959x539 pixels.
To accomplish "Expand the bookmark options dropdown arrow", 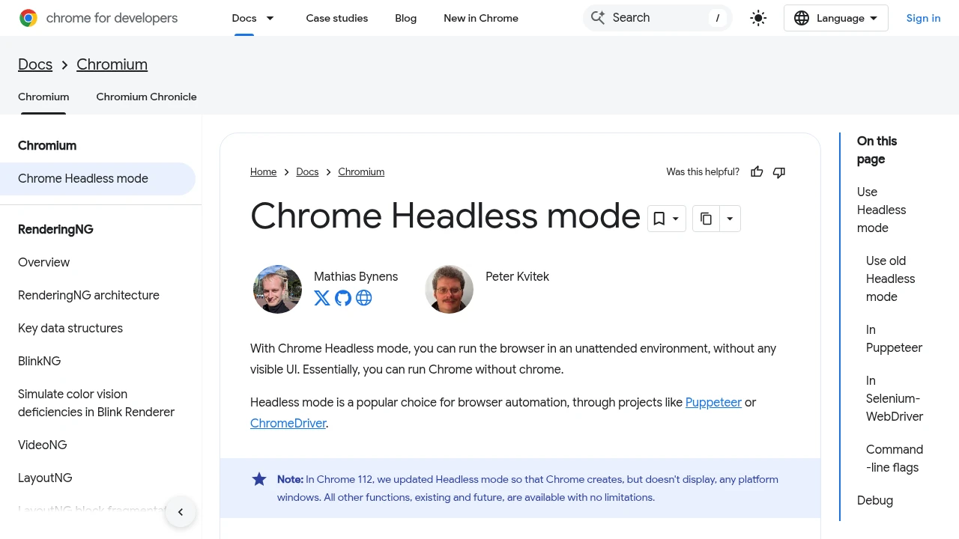I will (x=676, y=219).
